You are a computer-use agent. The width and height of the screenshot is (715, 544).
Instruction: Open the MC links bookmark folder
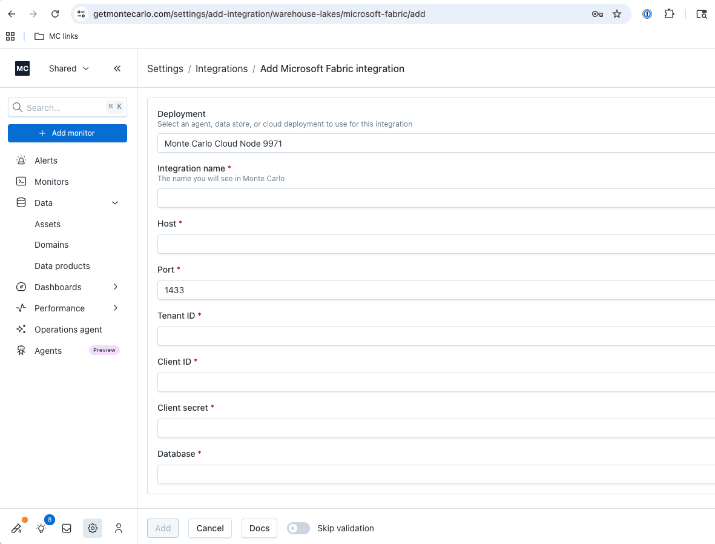pos(56,36)
